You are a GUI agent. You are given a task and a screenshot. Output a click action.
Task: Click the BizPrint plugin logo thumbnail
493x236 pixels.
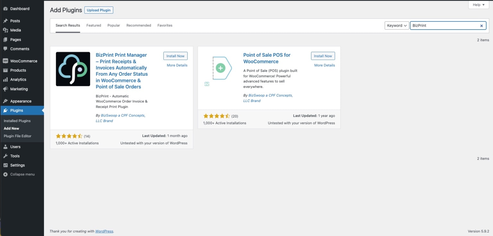pyautogui.click(x=73, y=69)
